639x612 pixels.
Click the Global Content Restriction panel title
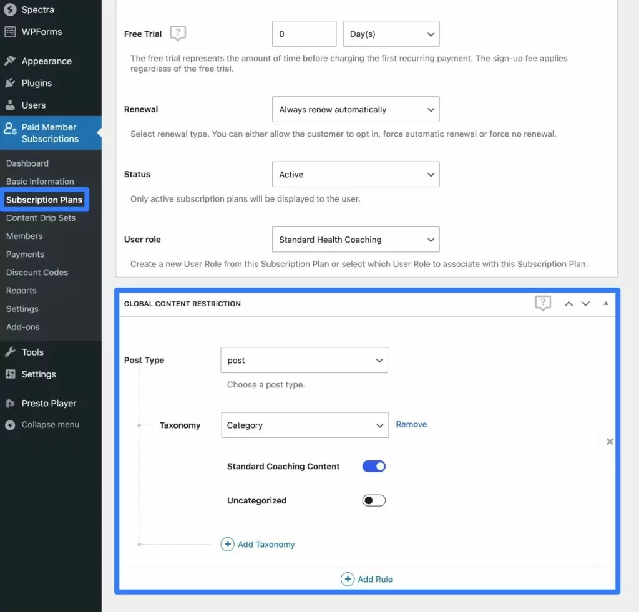point(182,304)
